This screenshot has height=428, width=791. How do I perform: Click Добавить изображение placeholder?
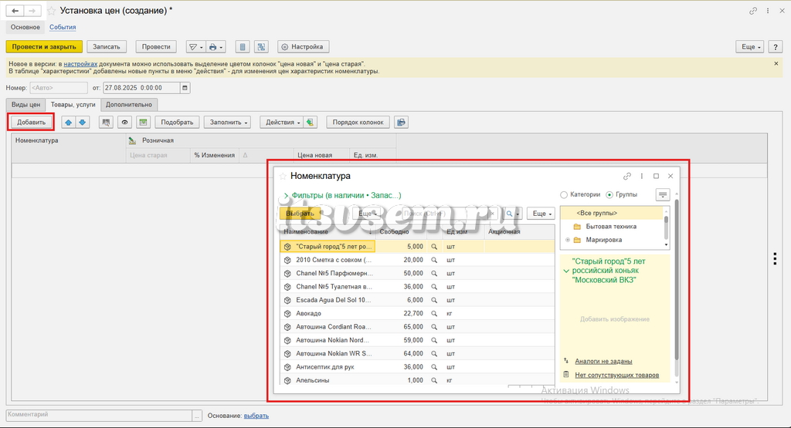(x=614, y=319)
